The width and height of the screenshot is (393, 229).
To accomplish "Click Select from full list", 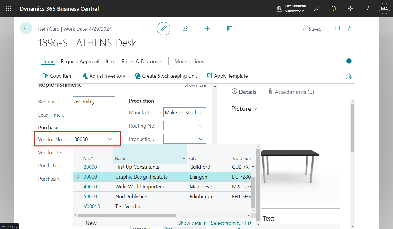I will coord(231,223).
